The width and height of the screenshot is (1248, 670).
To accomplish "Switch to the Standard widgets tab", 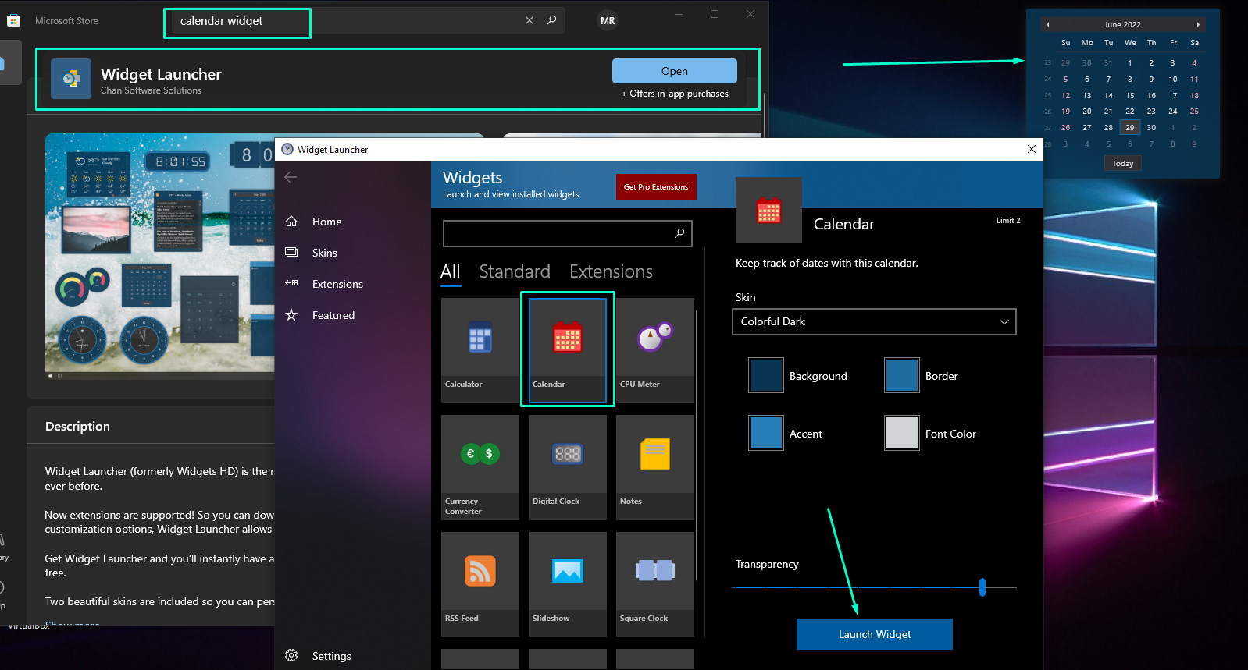I will [515, 271].
